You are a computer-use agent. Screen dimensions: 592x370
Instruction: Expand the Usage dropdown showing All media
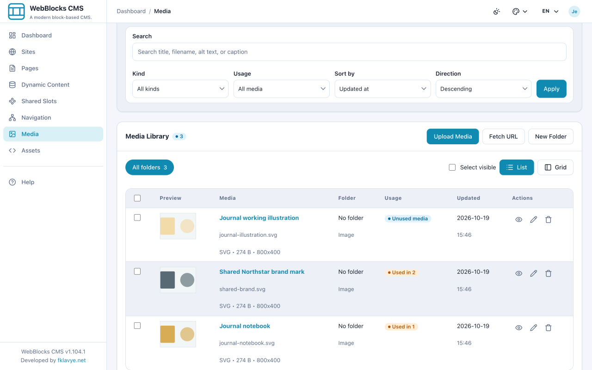click(x=282, y=89)
